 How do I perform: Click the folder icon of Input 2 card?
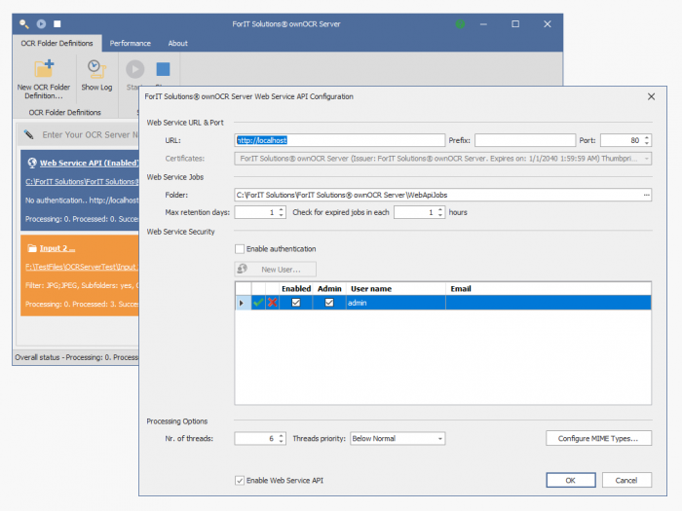click(x=32, y=248)
